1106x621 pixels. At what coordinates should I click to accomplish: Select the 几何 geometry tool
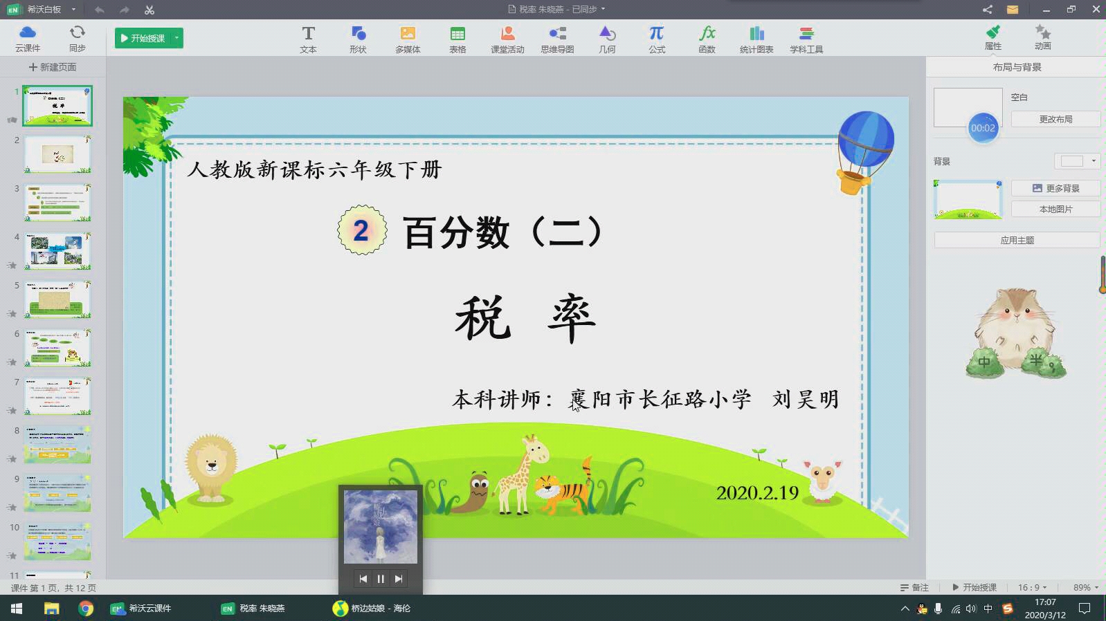(607, 39)
